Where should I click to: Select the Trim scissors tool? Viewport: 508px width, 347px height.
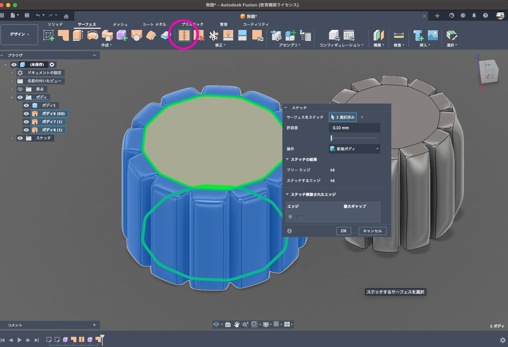point(213,35)
